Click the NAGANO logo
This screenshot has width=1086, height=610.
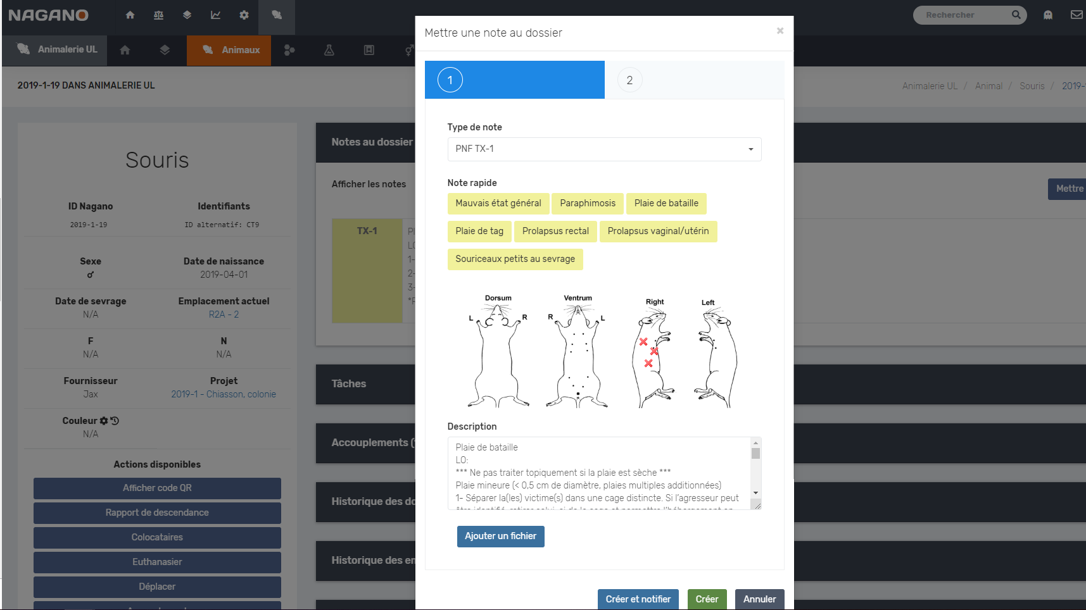pyautogui.click(x=48, y=15)
